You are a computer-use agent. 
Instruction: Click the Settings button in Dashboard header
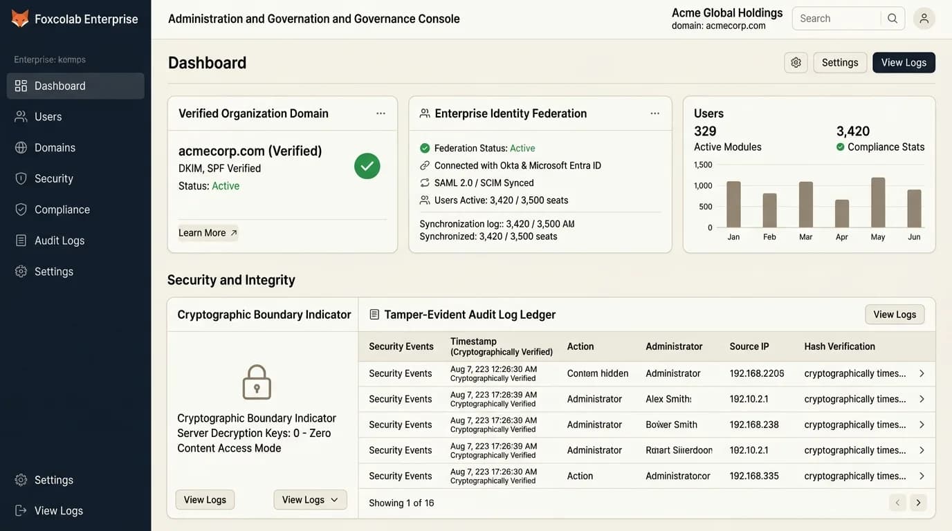pyautogui.click(x=840, y=62)
